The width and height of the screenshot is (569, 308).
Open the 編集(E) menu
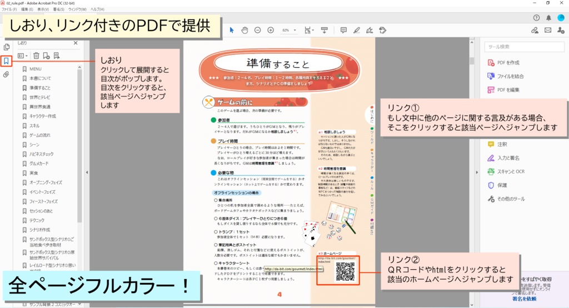(x=27, y=9)
